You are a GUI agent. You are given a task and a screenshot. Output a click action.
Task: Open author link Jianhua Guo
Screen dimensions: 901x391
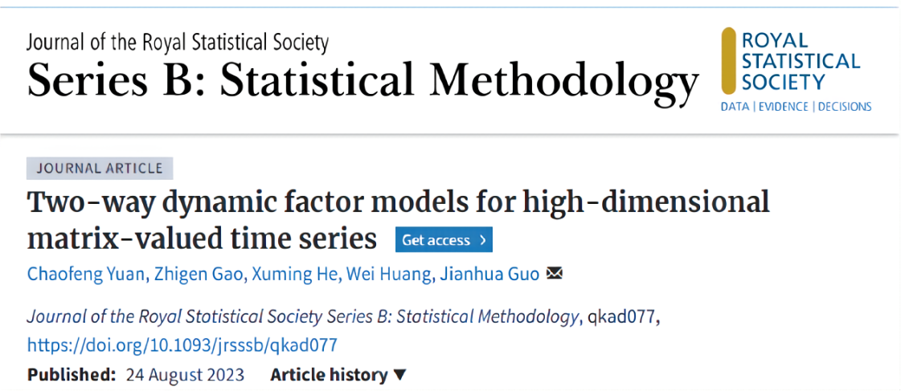pos(489,275)
